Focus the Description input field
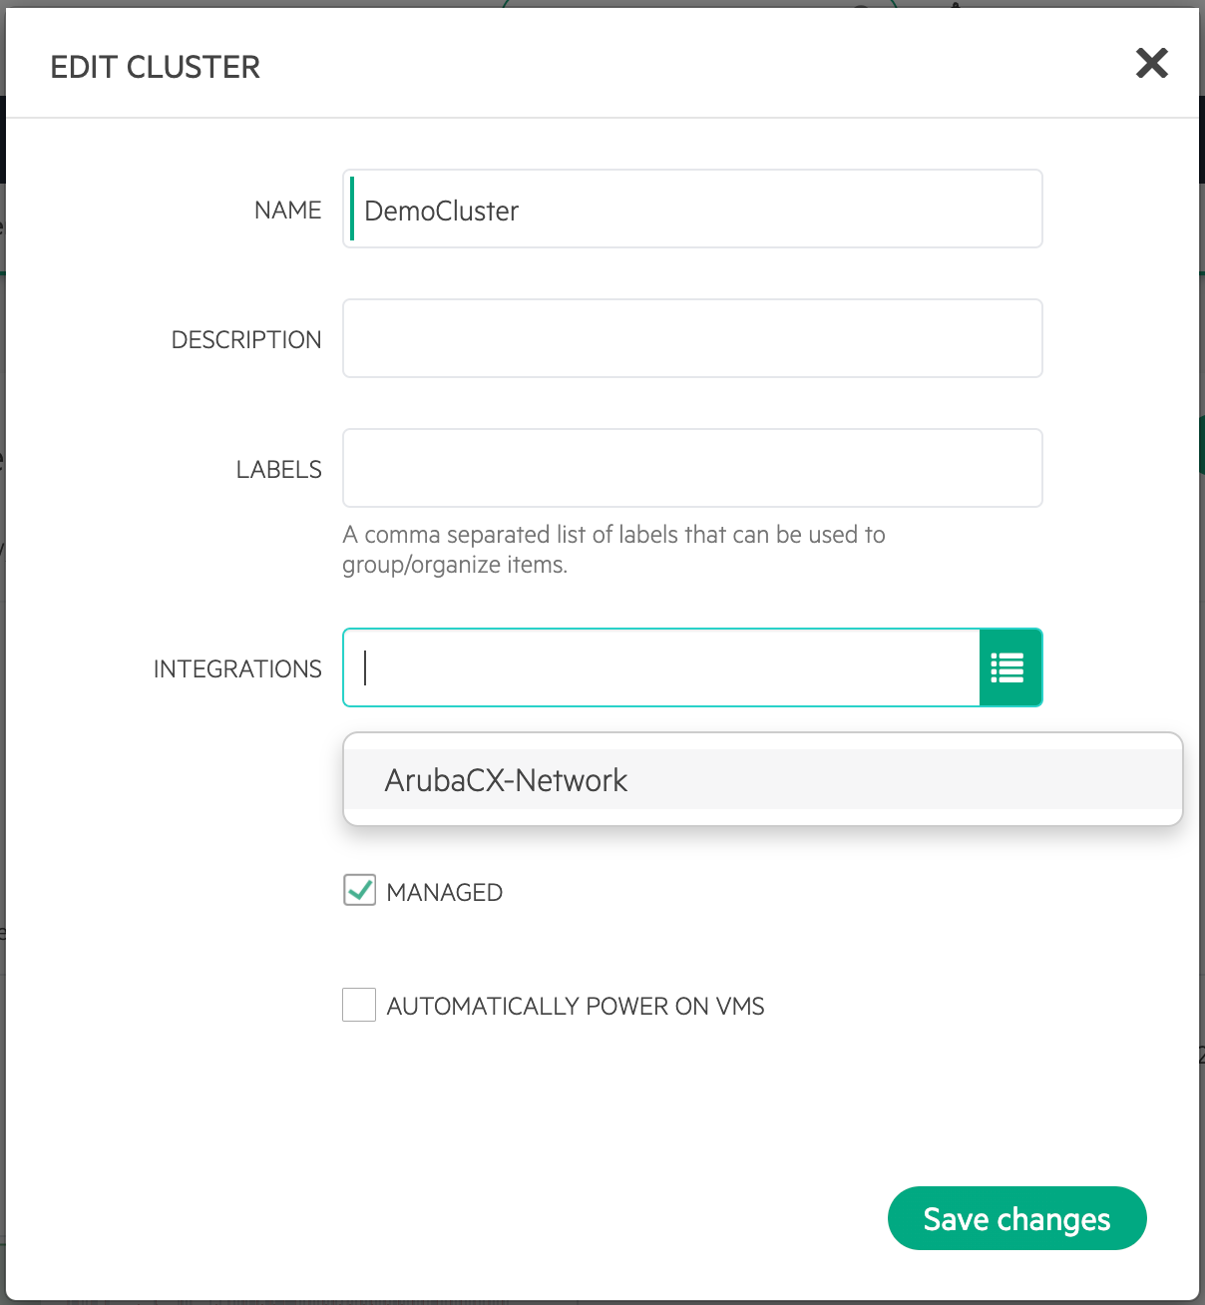 point(692,338)
